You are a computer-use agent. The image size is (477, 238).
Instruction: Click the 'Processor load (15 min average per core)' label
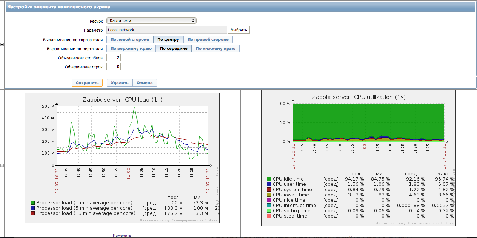point(86,213)
